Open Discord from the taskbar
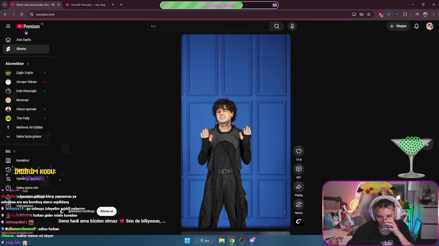The image size is (439, 246). tap(252, 241)
